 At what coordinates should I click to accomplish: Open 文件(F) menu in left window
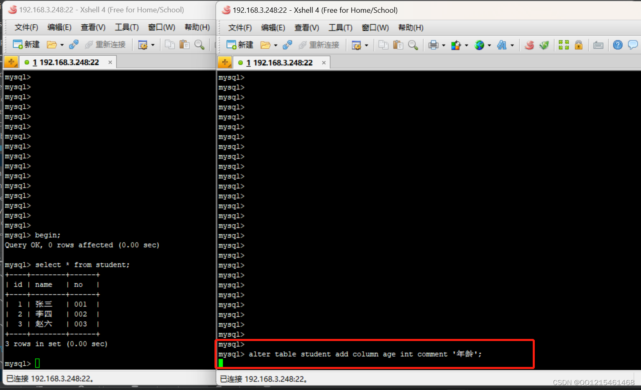pyautogui.click(x=26, y=27)
